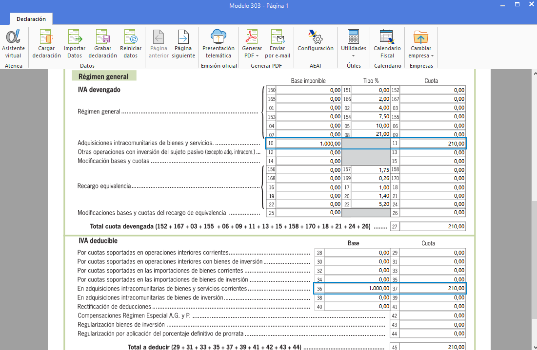Click tipo field 02 showing 4,00

371,108
